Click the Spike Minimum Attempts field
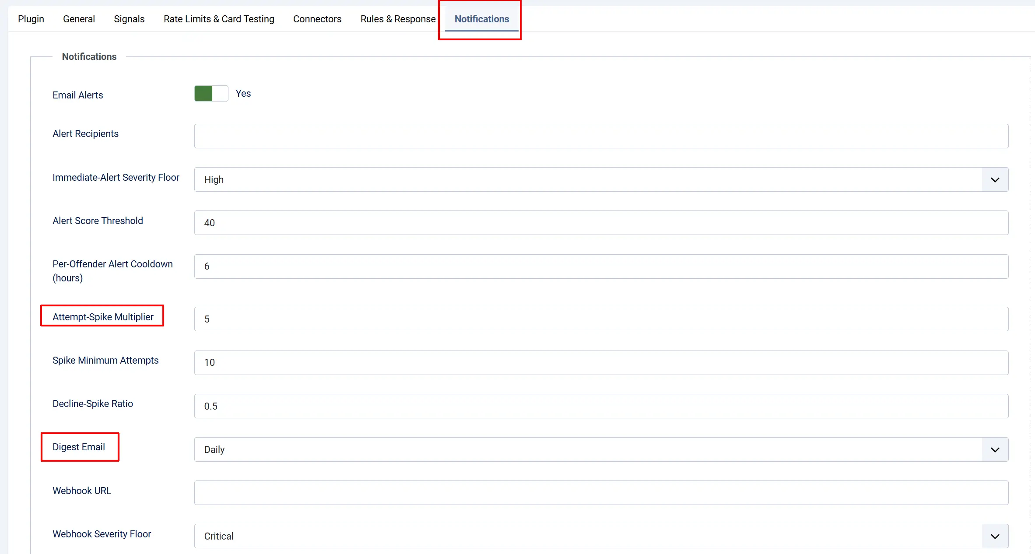Image resolution: width=1035 pixels, height=554 pixels. (601, 363)
